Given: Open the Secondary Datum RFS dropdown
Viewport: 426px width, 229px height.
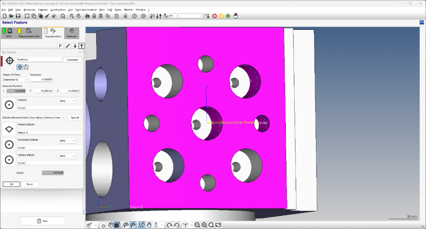Looking at the screenshot, I should pyautogui.click(x=67, y=141).
